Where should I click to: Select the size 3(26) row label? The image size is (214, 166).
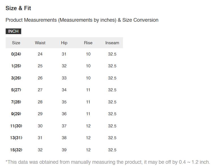(16, 78)
